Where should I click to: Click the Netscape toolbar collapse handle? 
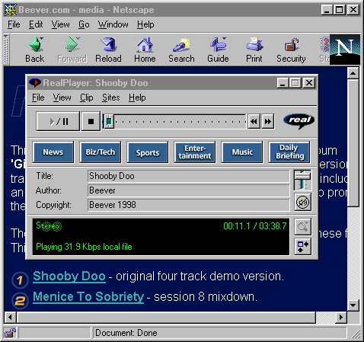[6, 50]
